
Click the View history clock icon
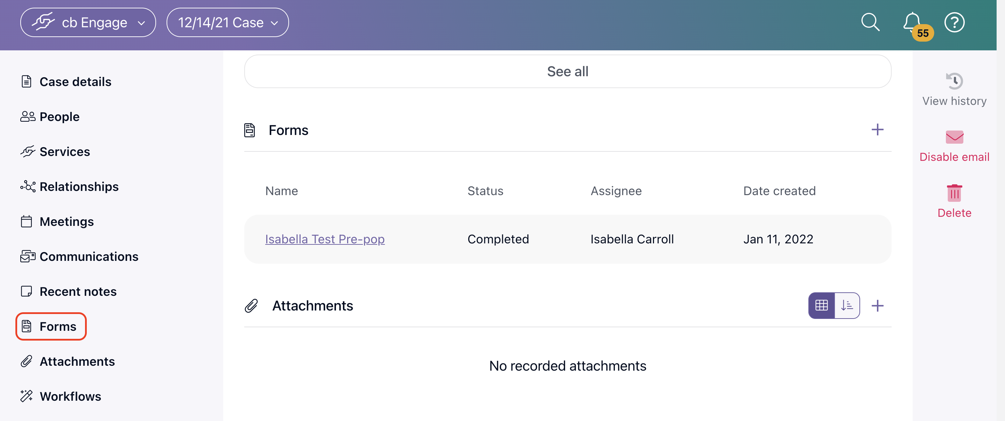(x=954, y=81)
